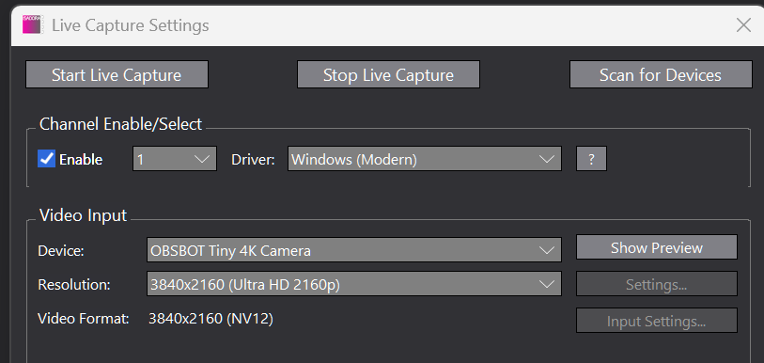Click Scan for Devices
The width and height of the screenshot is (764, 363).
661,74
